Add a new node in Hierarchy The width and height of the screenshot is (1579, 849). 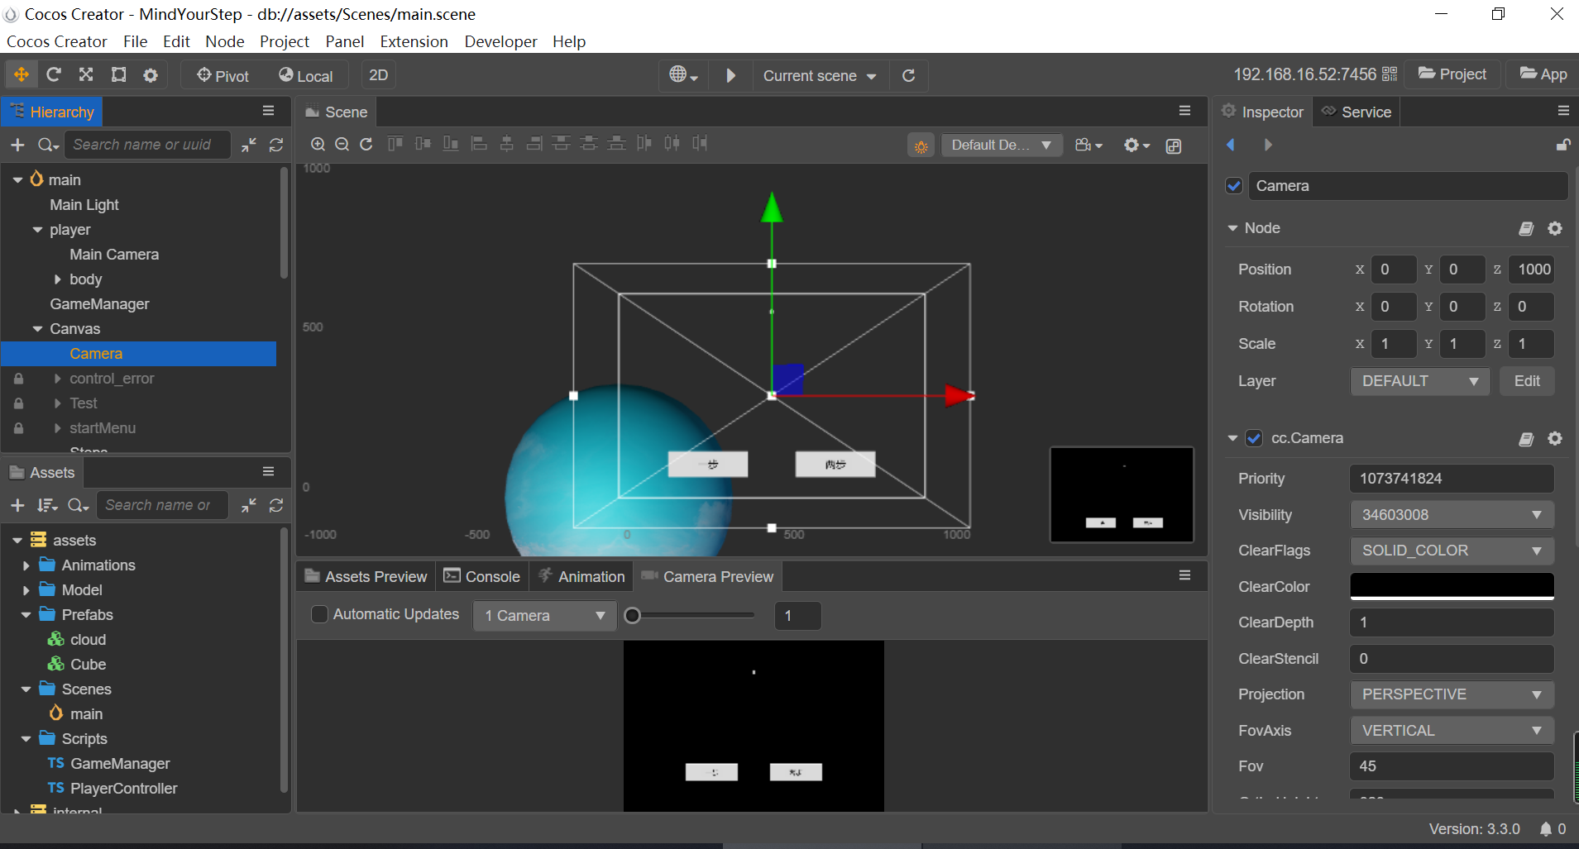[17, 145]
